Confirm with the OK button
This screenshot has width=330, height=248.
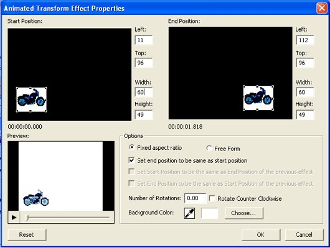[261, 234]
